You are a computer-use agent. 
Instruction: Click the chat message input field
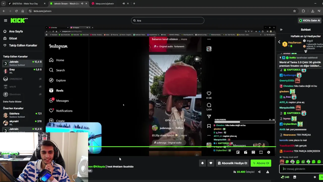click(301, 169)
